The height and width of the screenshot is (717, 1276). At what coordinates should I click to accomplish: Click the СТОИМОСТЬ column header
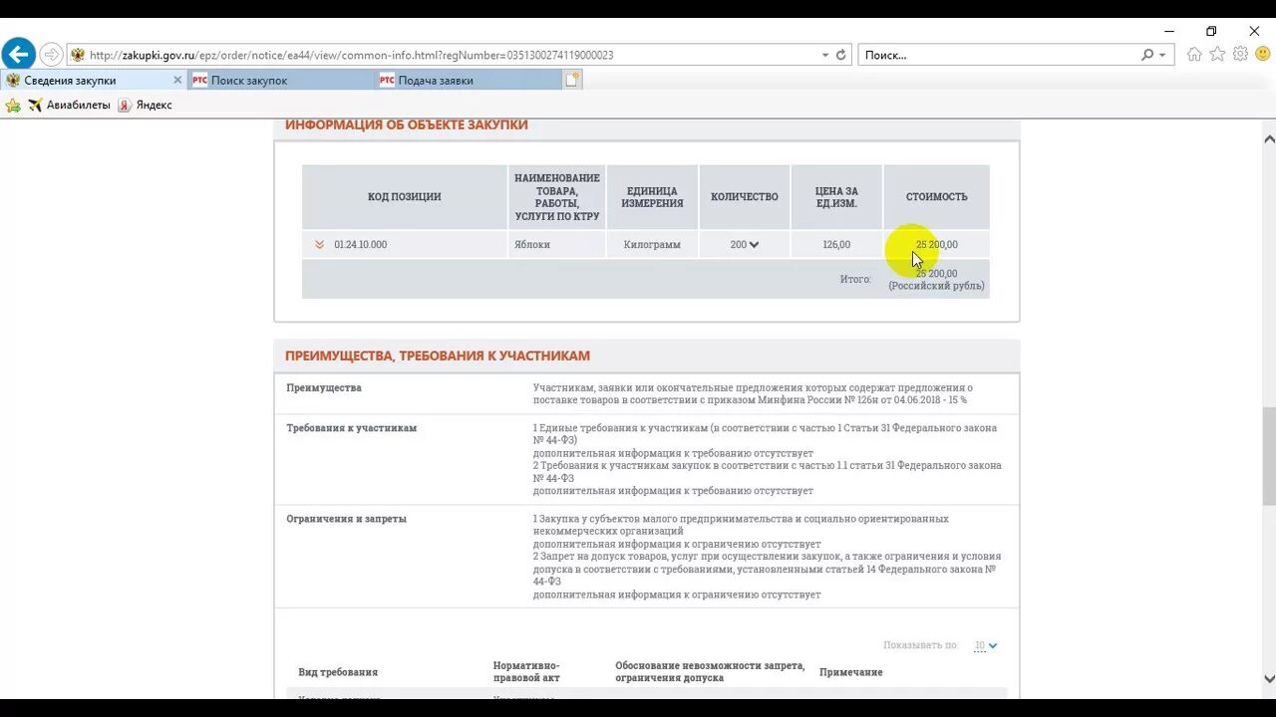pyautogui.click(x=937, y=197)
